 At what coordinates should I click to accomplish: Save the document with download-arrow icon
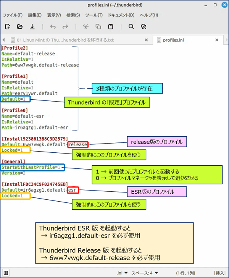[x=32, y=27]
